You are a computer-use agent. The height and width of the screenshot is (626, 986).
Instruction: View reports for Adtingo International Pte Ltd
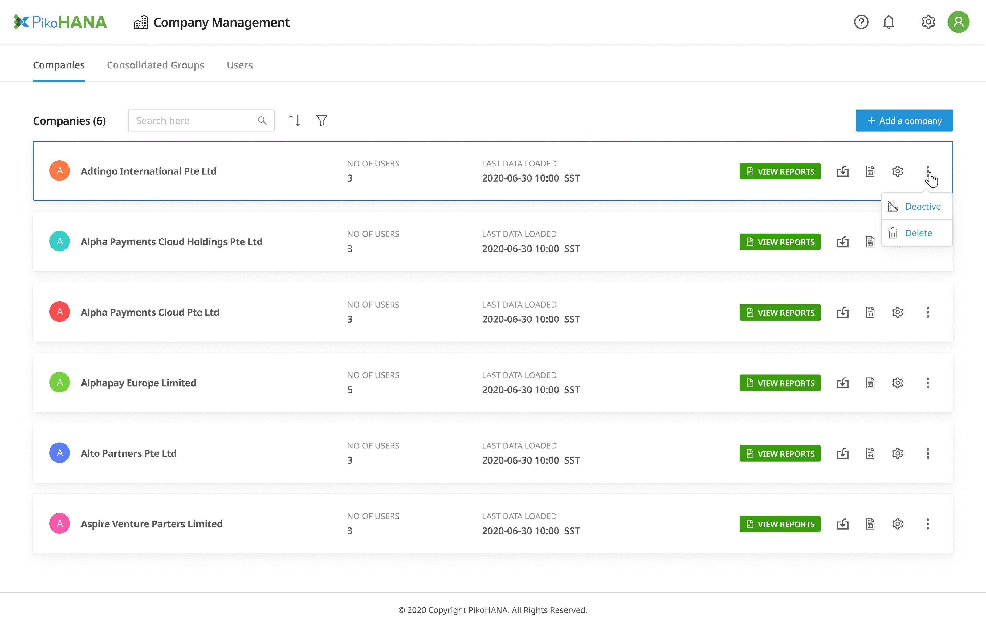click(x=780, y=171)
